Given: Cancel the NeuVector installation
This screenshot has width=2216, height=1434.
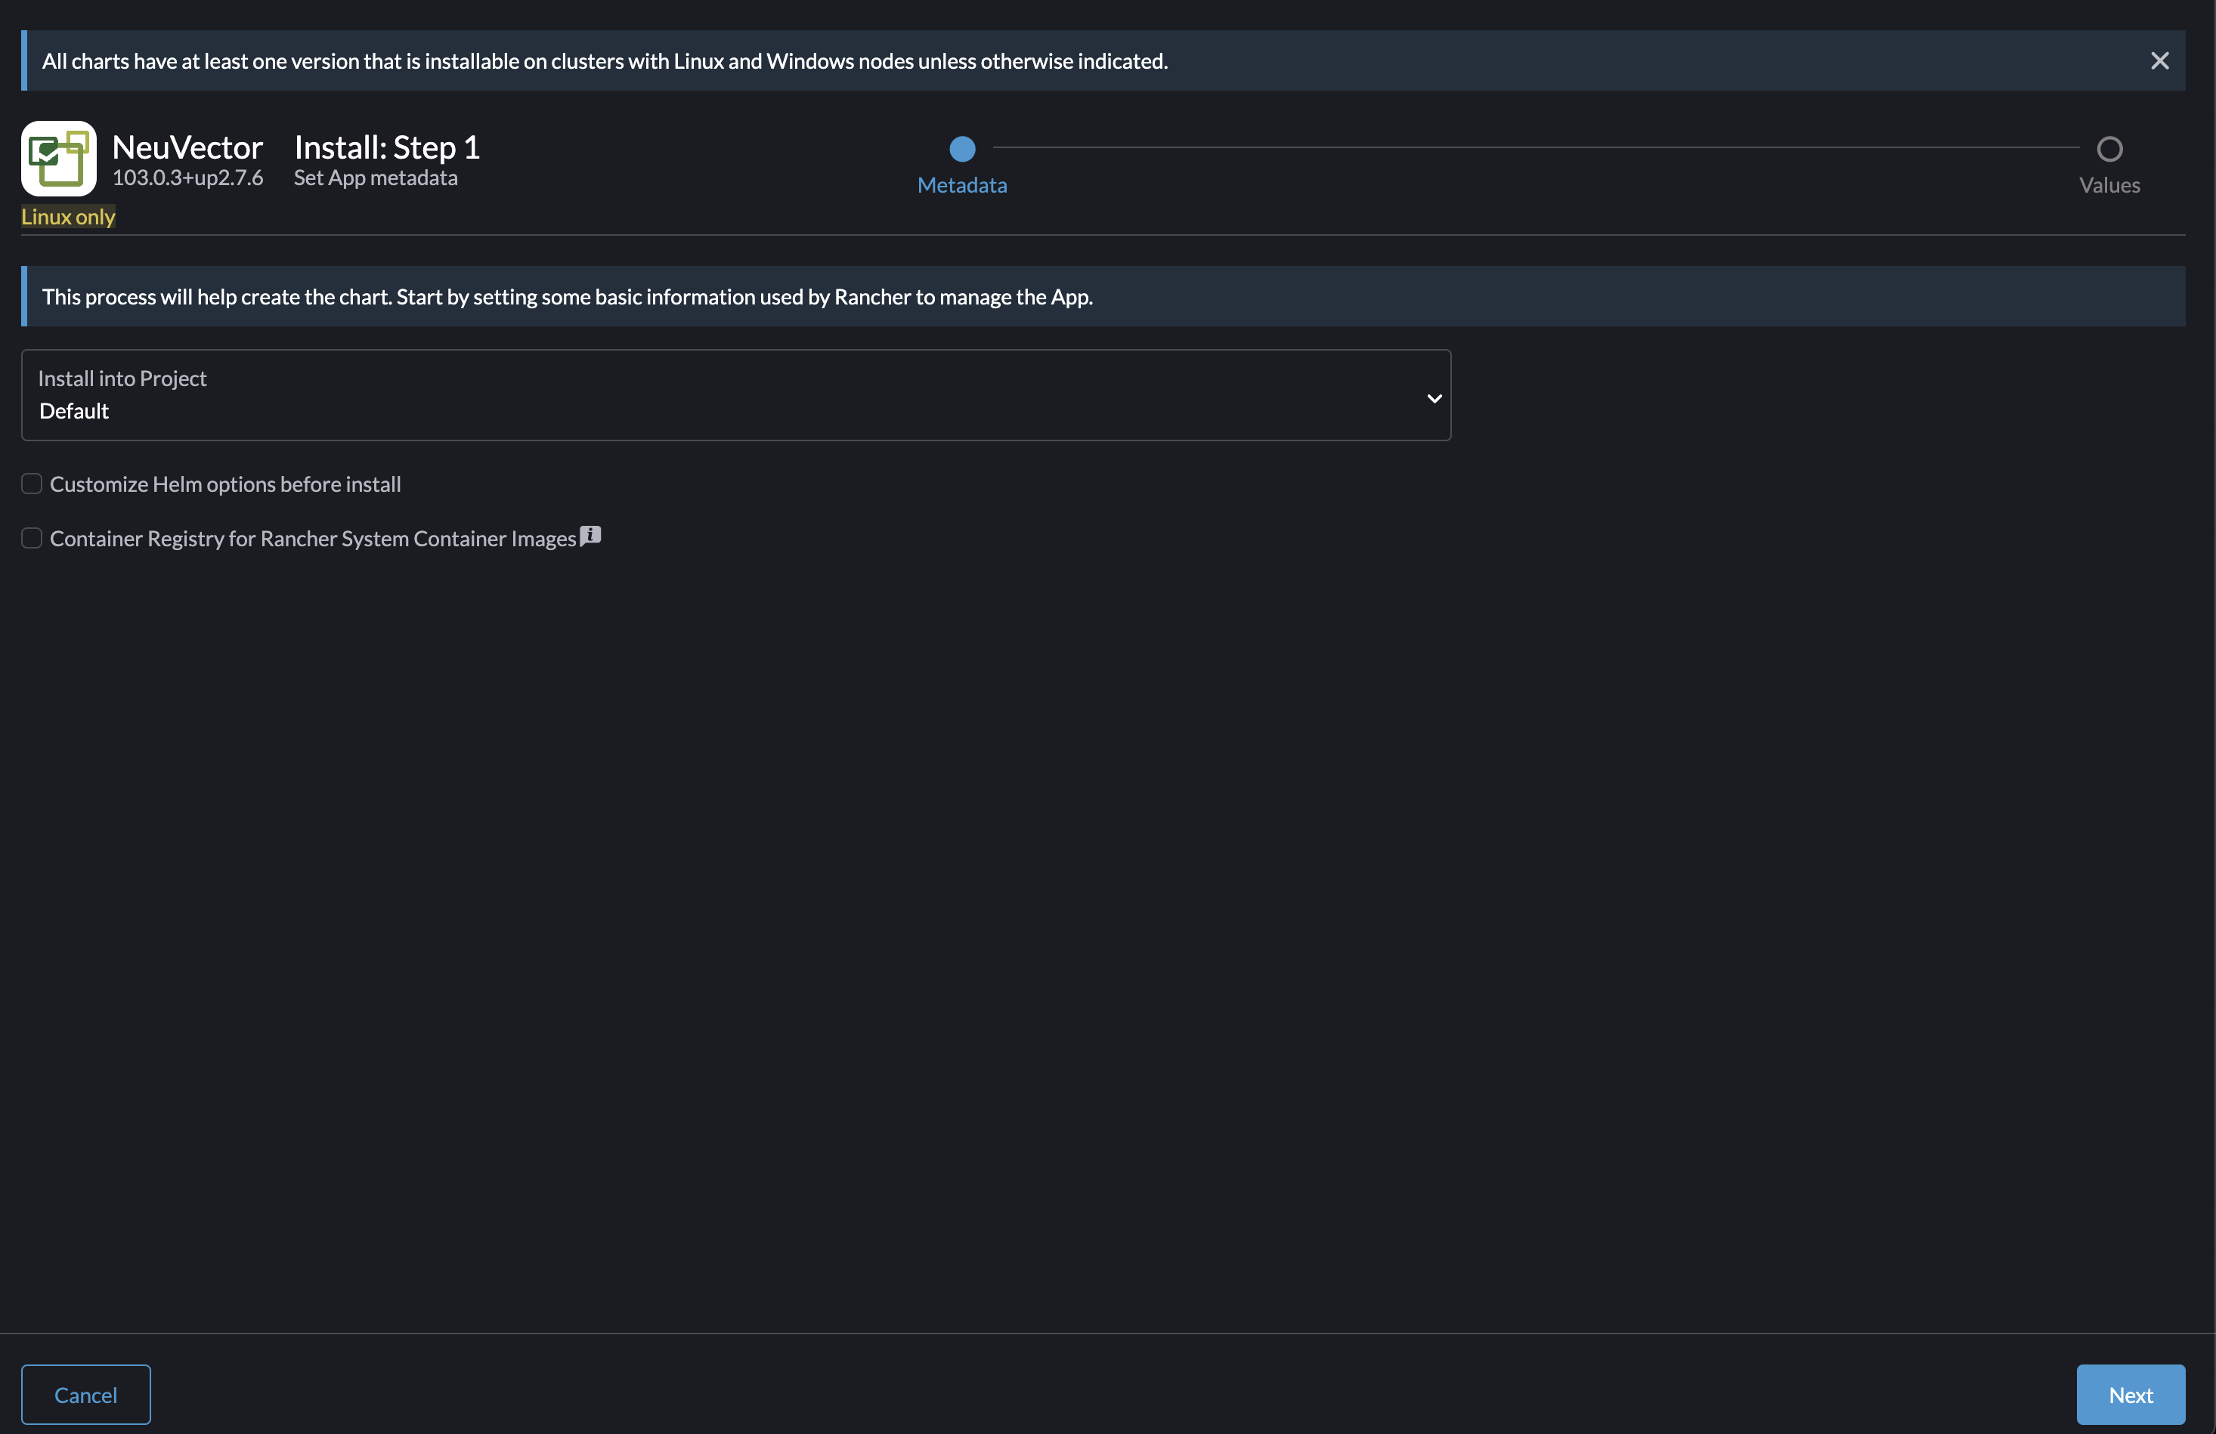Looking at the screenshot, I should (85, 1394).
